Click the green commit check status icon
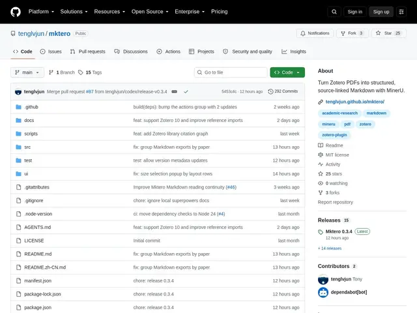 coord(186,91)
